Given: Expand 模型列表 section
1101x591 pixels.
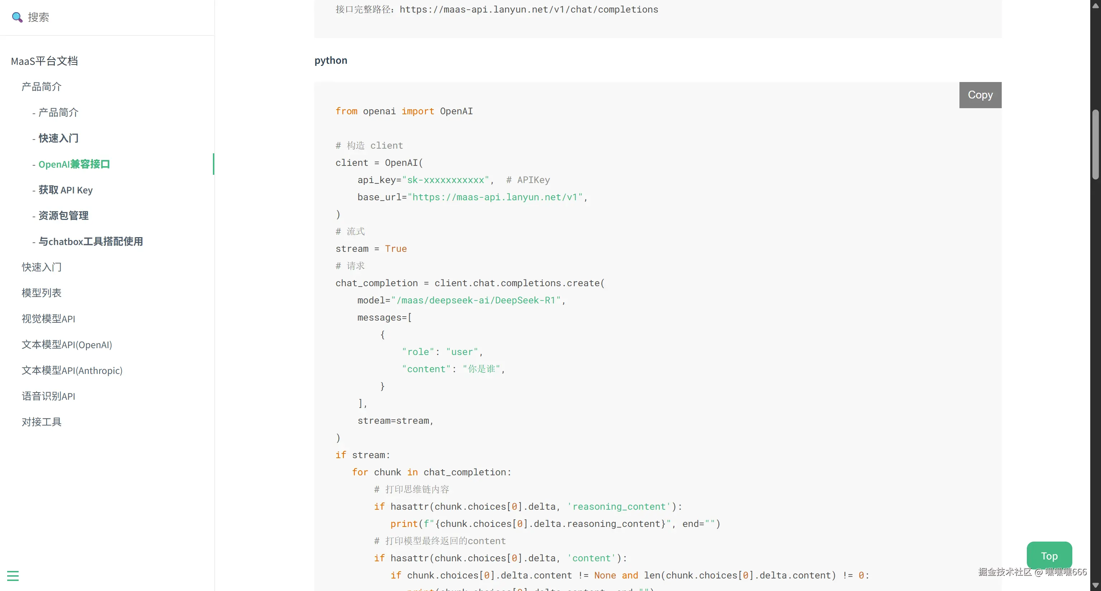Looking at the screenshot, I should tap(42, 293).
